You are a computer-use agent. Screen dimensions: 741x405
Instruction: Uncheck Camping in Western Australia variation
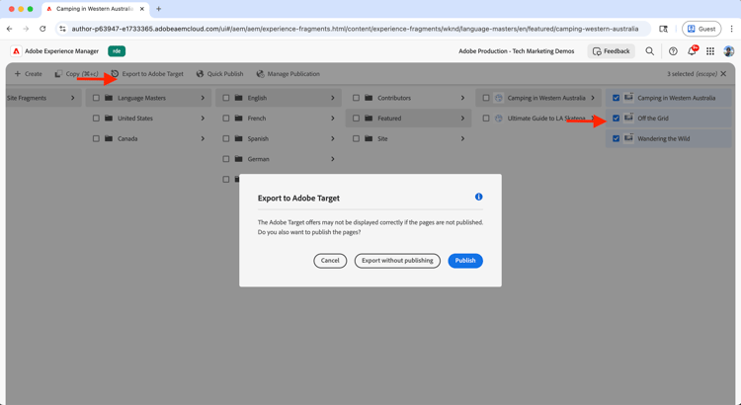616,98
